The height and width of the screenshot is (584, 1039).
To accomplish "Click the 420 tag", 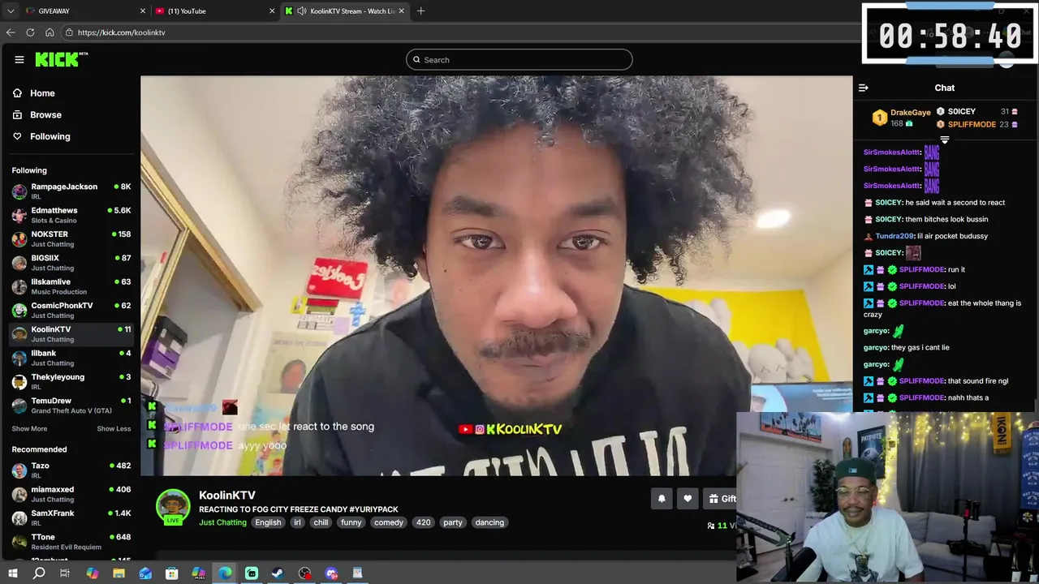I will [x=424, y=522].
